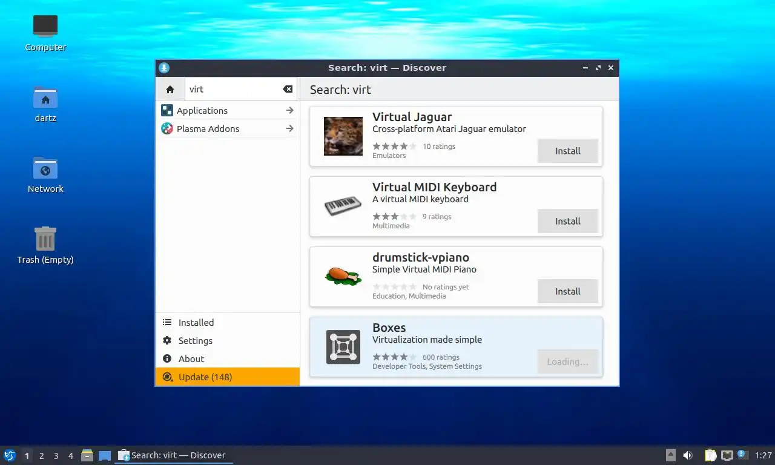Install drumstick-vpiano
Screen dimensions: 775x465
(568, 291)
